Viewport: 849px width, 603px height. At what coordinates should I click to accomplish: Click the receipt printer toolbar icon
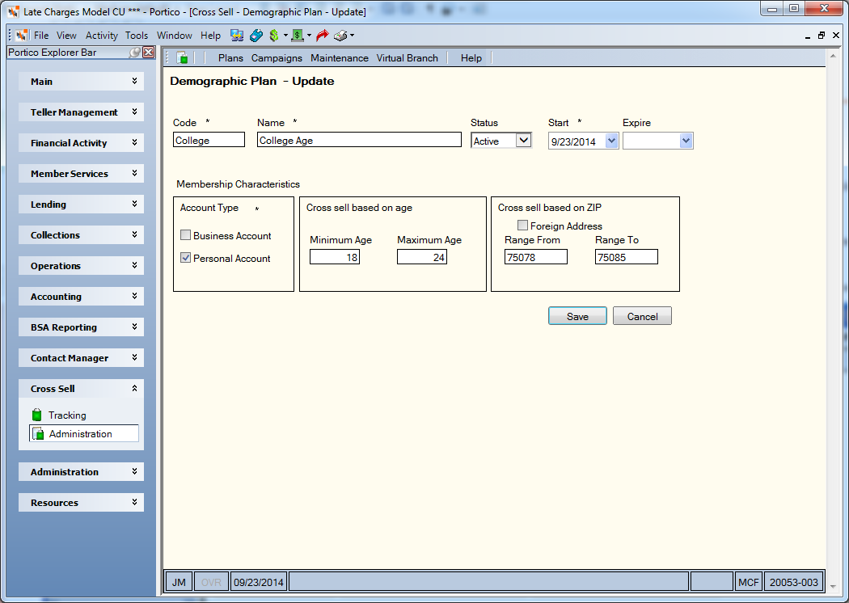click(x=340, y=36)
